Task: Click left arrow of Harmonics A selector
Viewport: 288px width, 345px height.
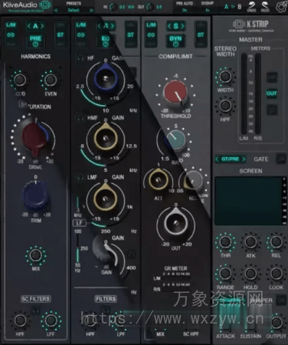Action: (29, 26)
